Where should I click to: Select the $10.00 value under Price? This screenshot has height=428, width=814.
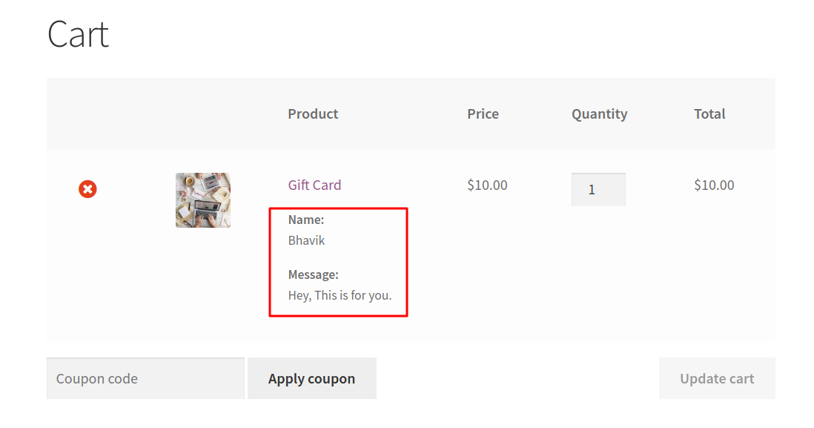(x=487, y=185)
